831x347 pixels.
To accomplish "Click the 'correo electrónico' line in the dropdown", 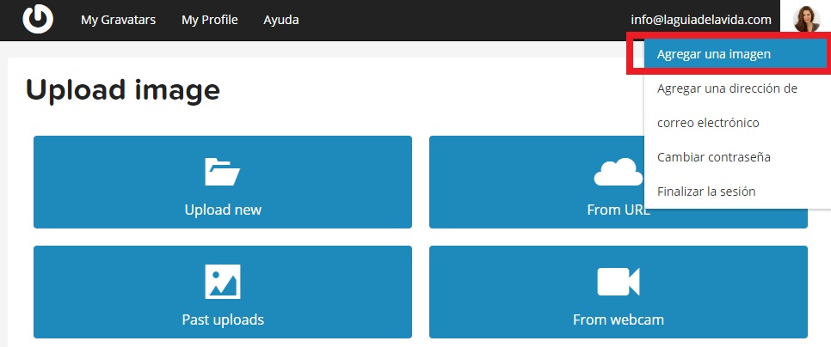I will (708, 123).
